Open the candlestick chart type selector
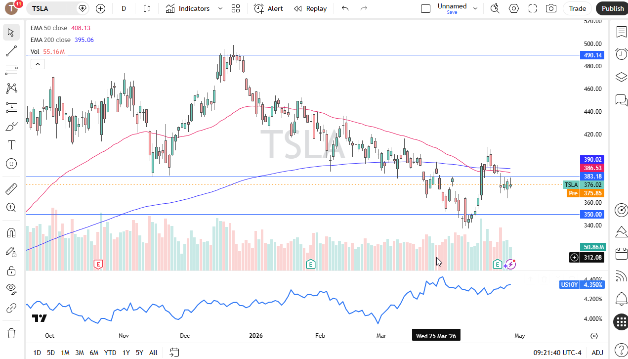 [x=146, y=8]
